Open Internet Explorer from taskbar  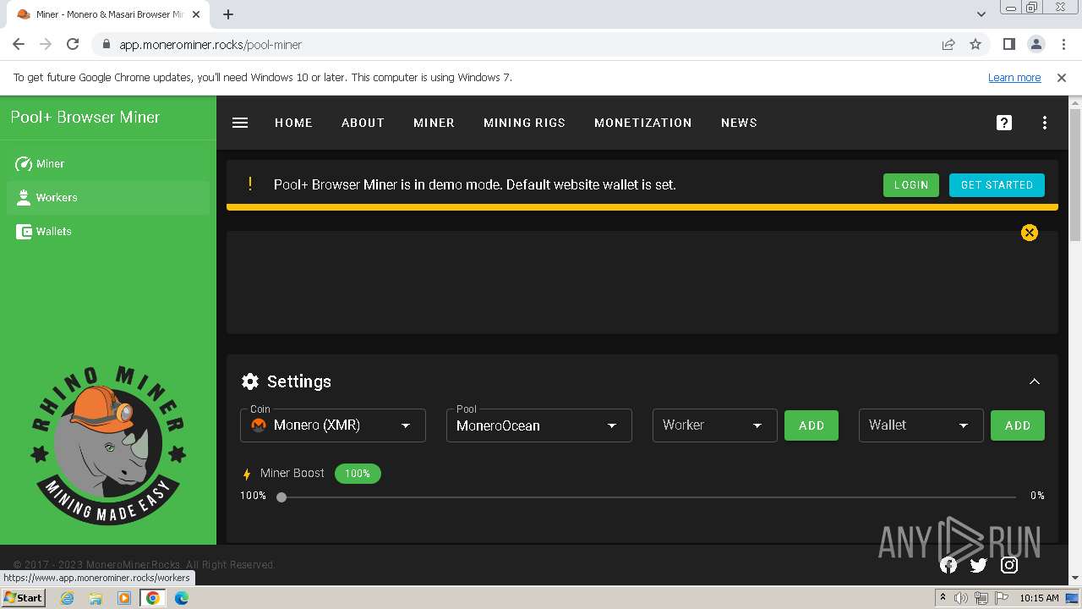pos(67,598)
